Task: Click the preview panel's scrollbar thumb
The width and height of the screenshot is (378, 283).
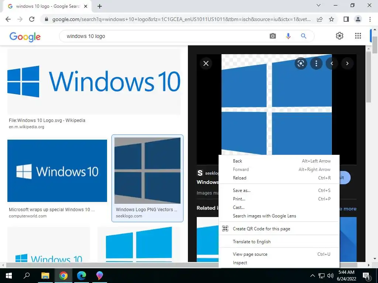Action: [368, 77]
